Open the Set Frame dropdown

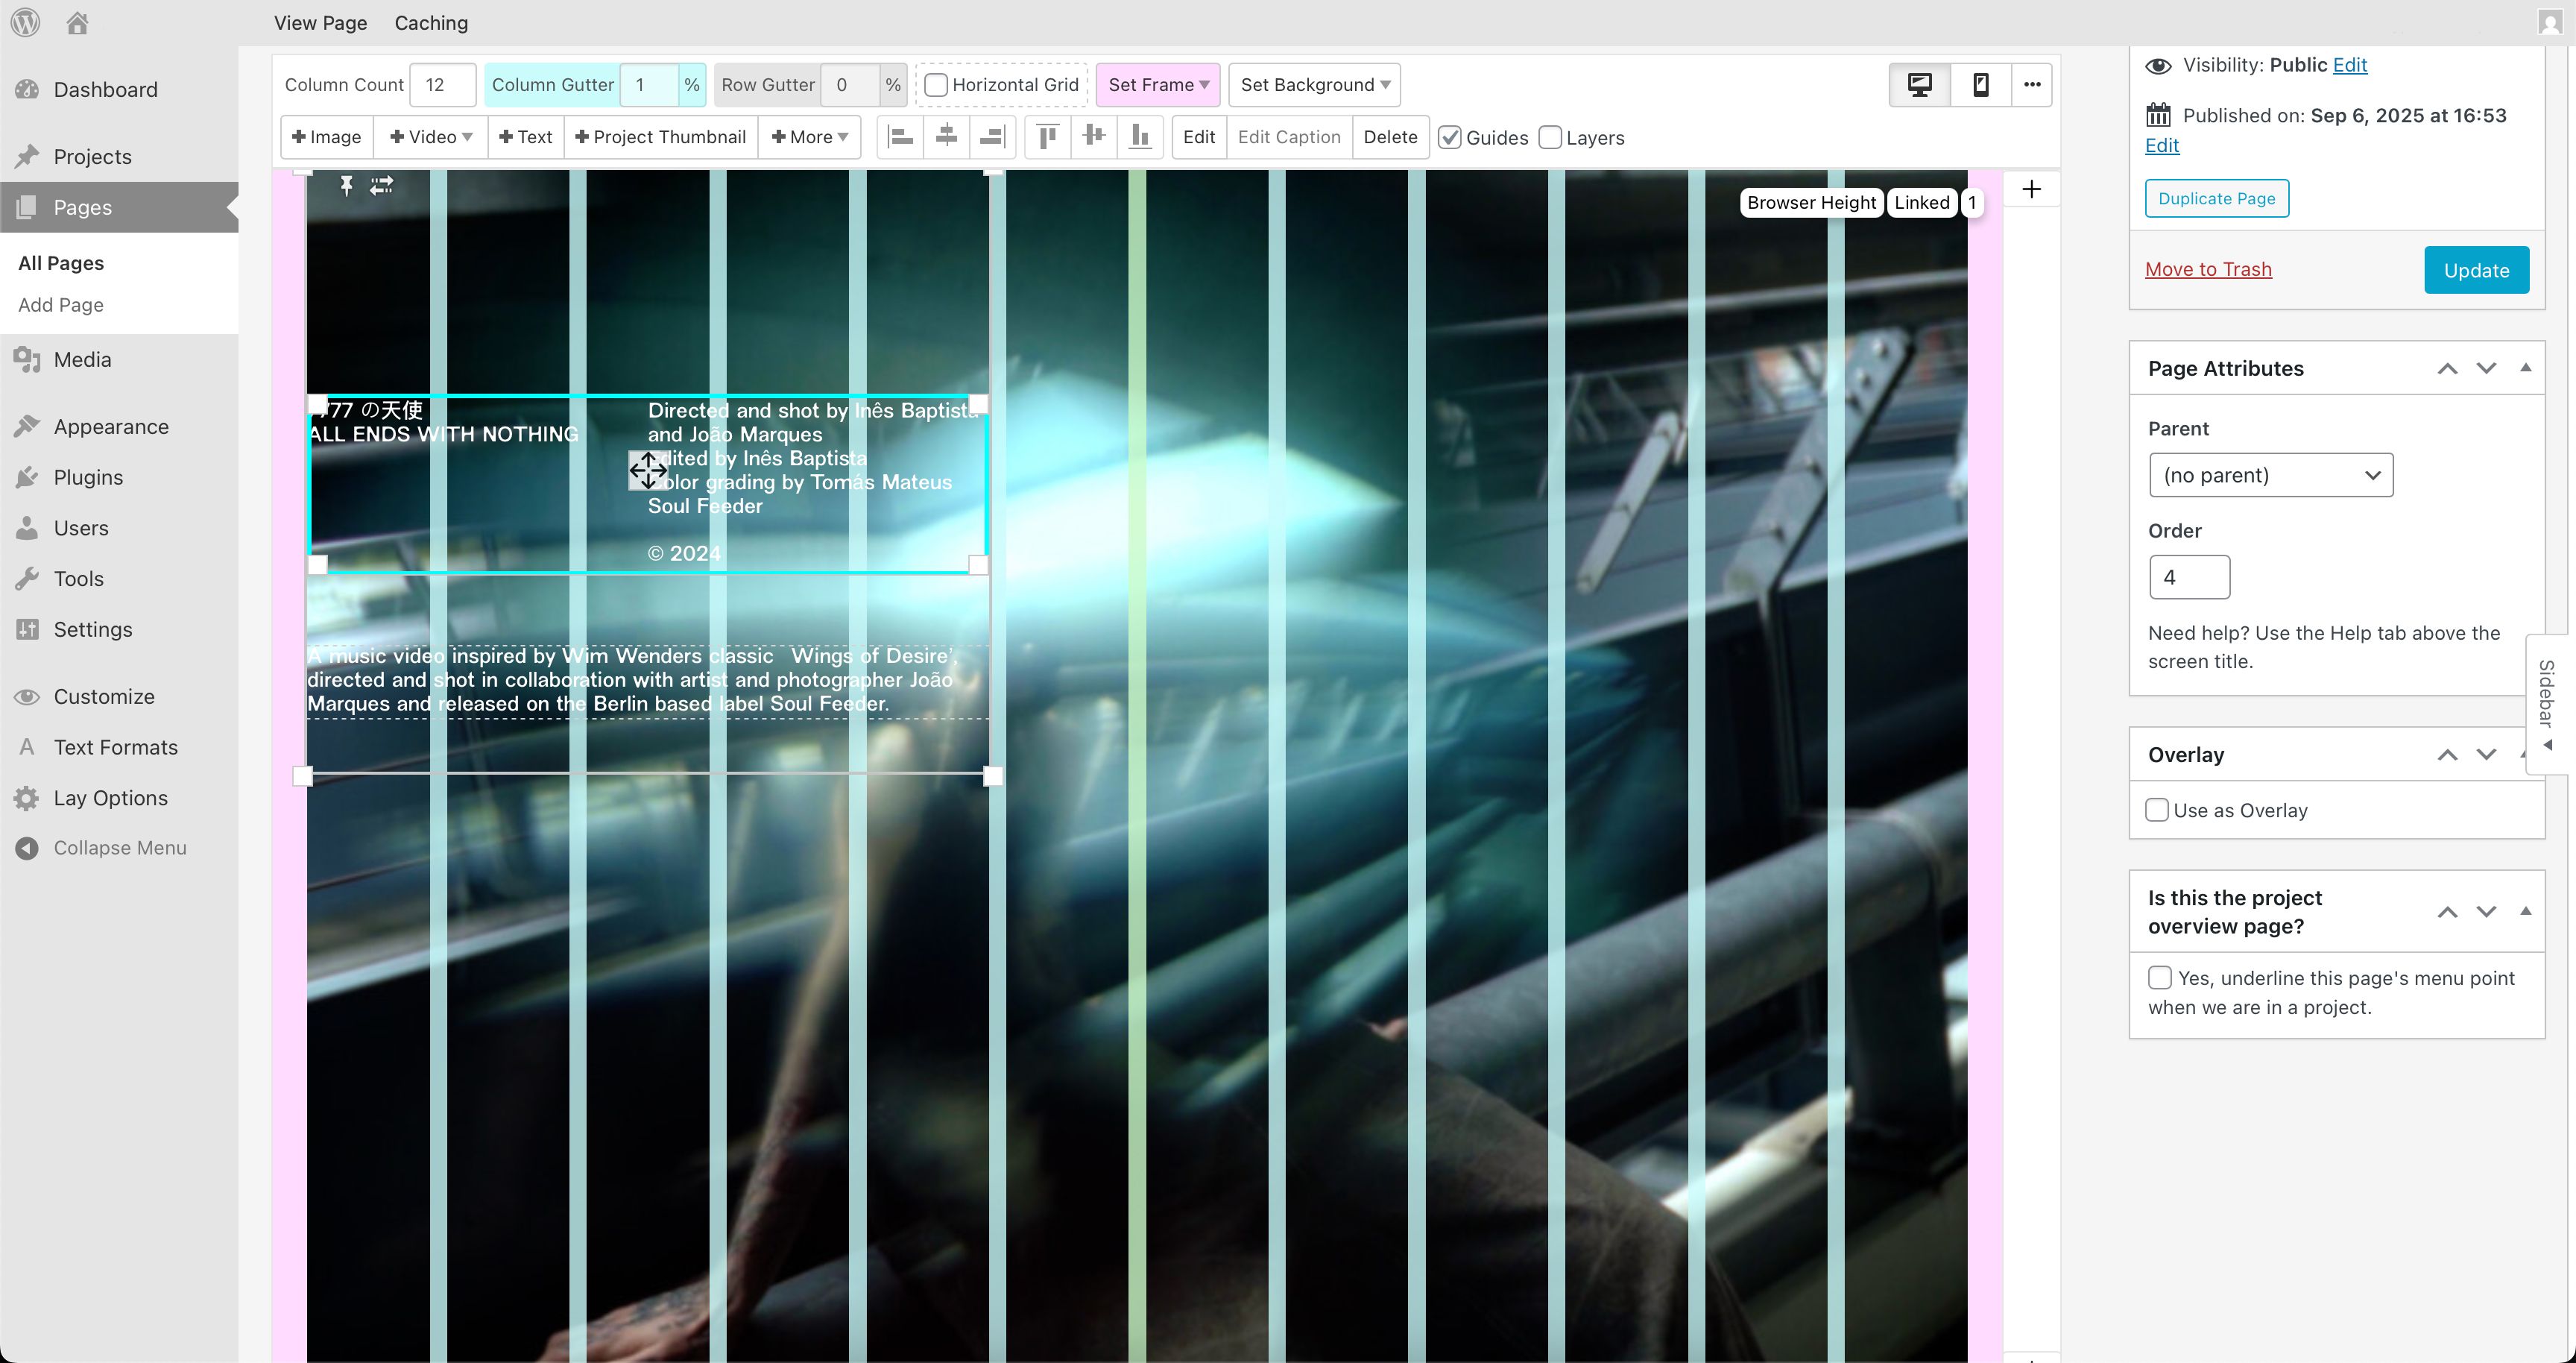1157,85
